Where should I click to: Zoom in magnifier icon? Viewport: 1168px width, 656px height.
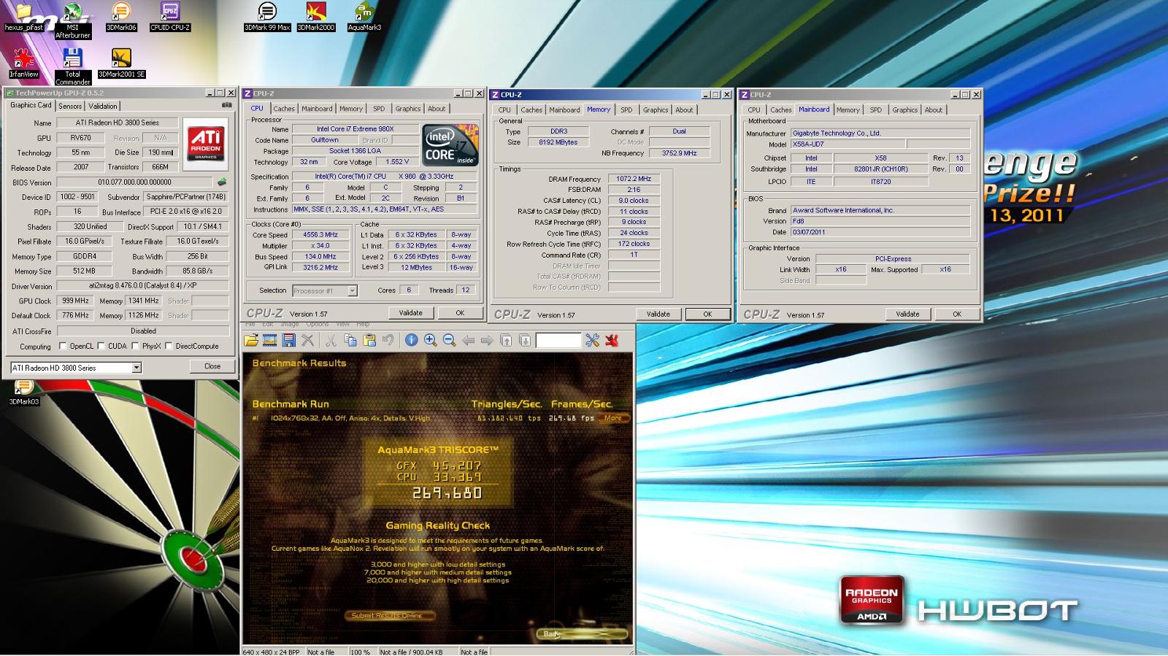(430, 340)
